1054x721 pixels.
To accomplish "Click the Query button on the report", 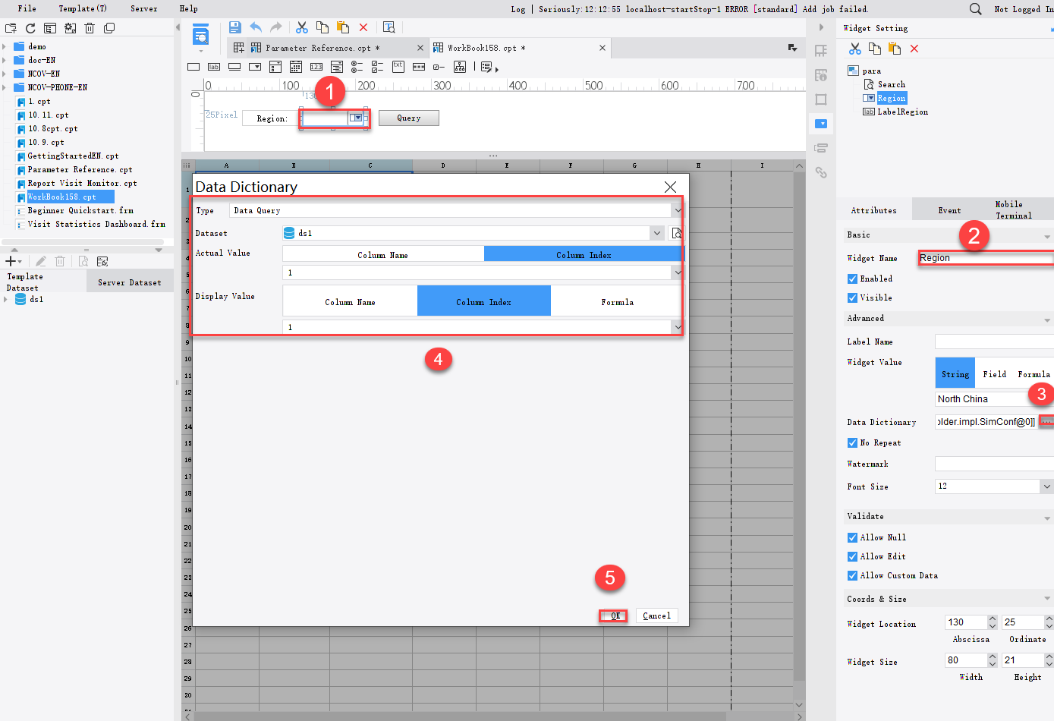I will [x=408, y=118].
